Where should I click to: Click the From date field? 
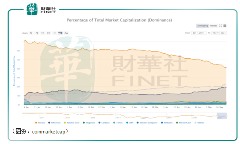[199, 33]
